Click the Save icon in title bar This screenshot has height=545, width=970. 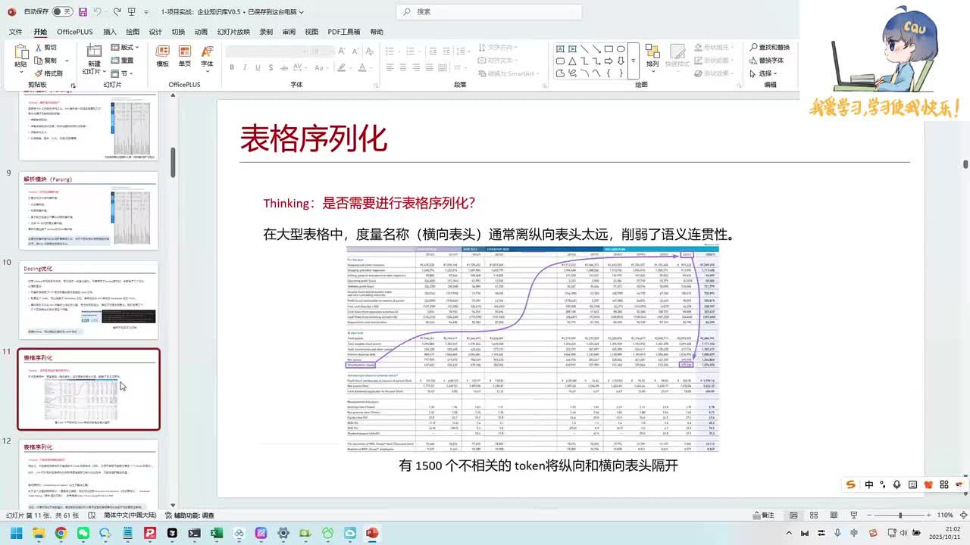[x=83, y=12]
